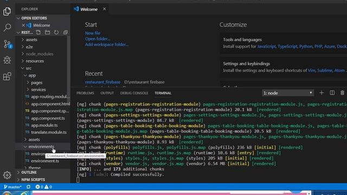Click the Sublime keybindings link
The height and width of the screenshot is (195, 347).
pyautogui.click(x=325, y=70)
